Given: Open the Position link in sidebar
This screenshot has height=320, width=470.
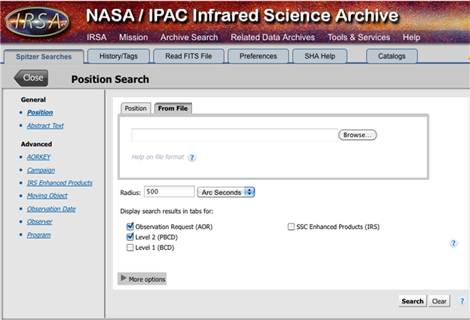Looking at the screenshot, I should (40, 112).
